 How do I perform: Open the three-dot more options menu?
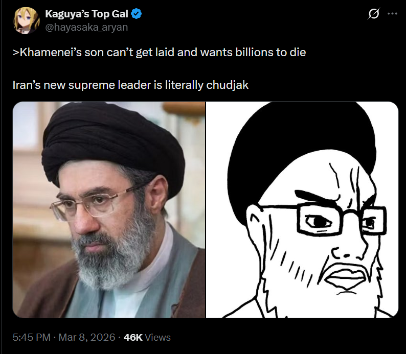(x=392, y=14)
